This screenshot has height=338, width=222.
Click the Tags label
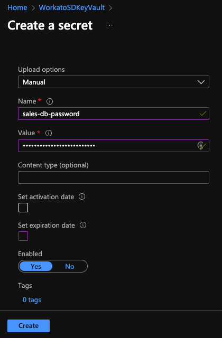click(25, 286)
